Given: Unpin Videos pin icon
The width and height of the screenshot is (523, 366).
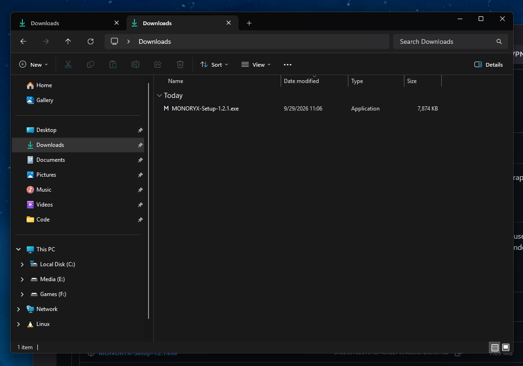Looking at the screenshot, I should (141, 205).
